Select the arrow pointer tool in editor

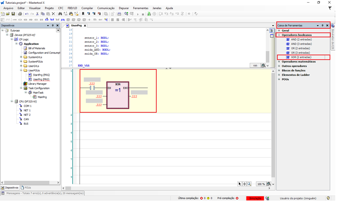pos(240,184)
